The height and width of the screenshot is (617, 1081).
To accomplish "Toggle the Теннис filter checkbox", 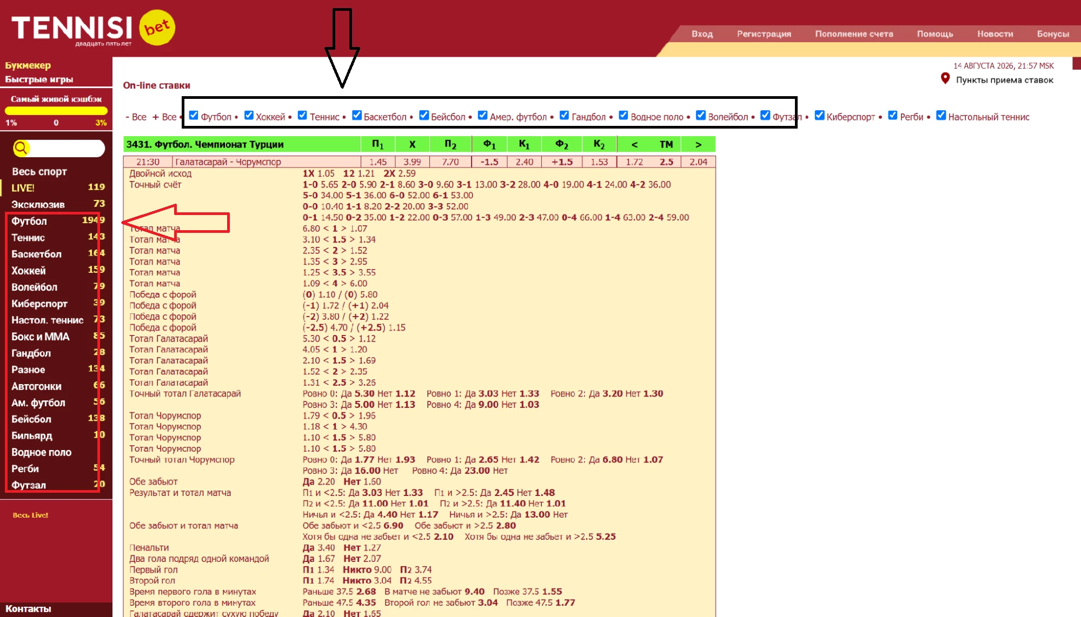I will click(302, 116).
